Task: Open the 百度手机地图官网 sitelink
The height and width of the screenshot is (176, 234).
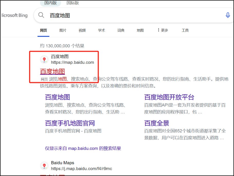Action: pos(70,123)
